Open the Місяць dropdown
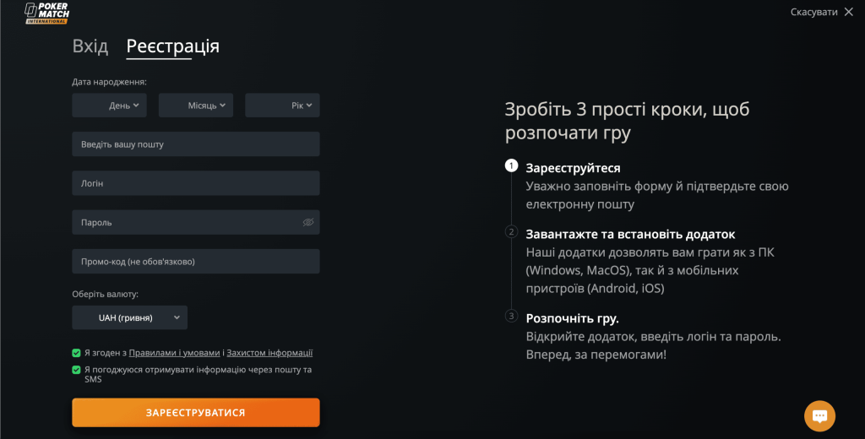 tap(196, 106)
